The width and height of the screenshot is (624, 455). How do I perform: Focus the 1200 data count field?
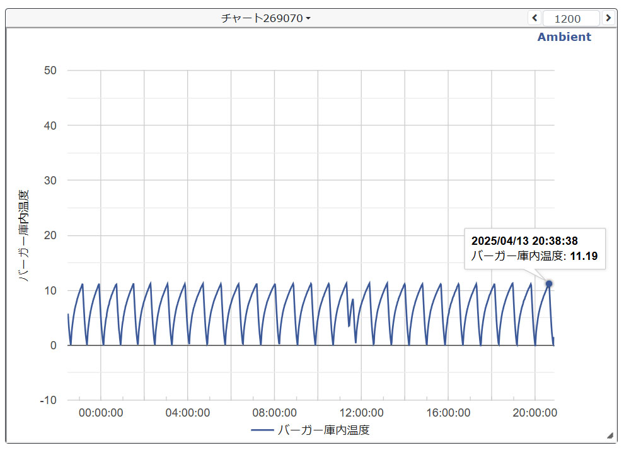[570, 18]
